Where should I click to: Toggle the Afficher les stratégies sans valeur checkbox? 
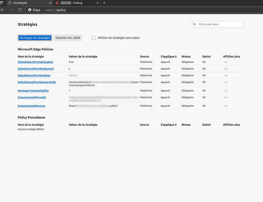click(x=93, y=38)
